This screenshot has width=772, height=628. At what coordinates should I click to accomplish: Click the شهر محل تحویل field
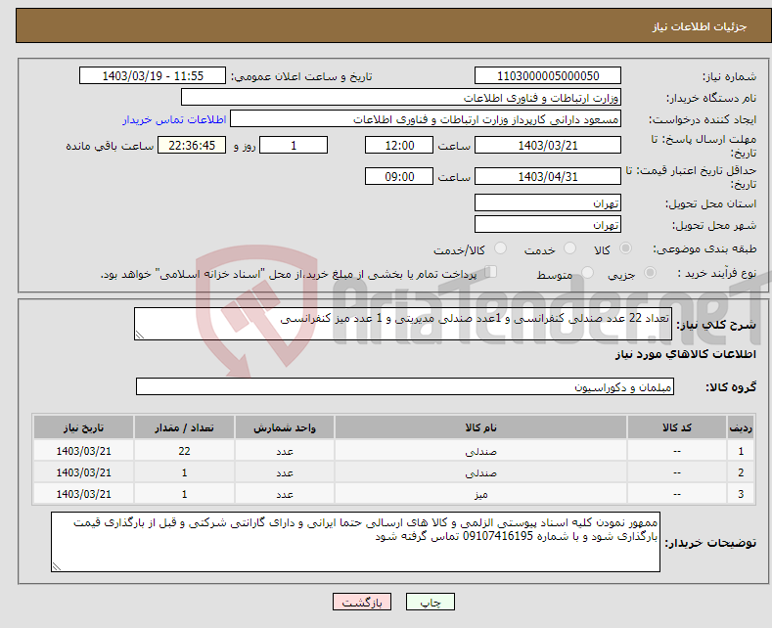point(548,224)
